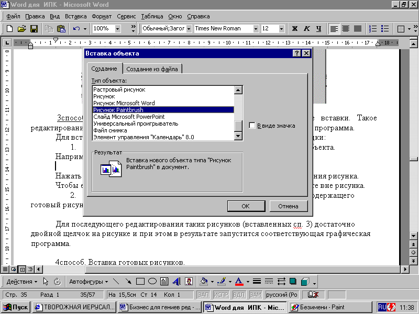The width and height of the screenshot is (419, 314).
Task: Pick the Line drawing tool
Action: tap(116, 282)
